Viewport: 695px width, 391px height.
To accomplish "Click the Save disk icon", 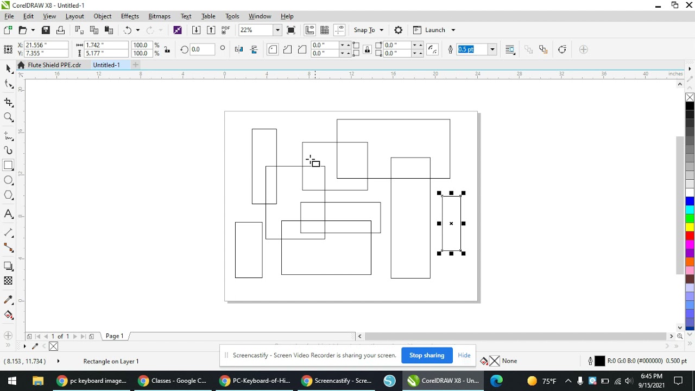I will pyautogui.click(x=46, y=30).
